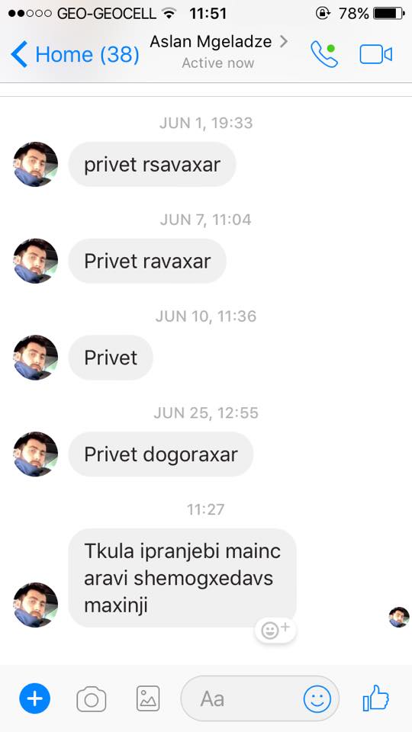Tap the "Privet dogoraxar" message bubble
The width and height of the screenshot is (412, 732).
click(x=161, y=454)
